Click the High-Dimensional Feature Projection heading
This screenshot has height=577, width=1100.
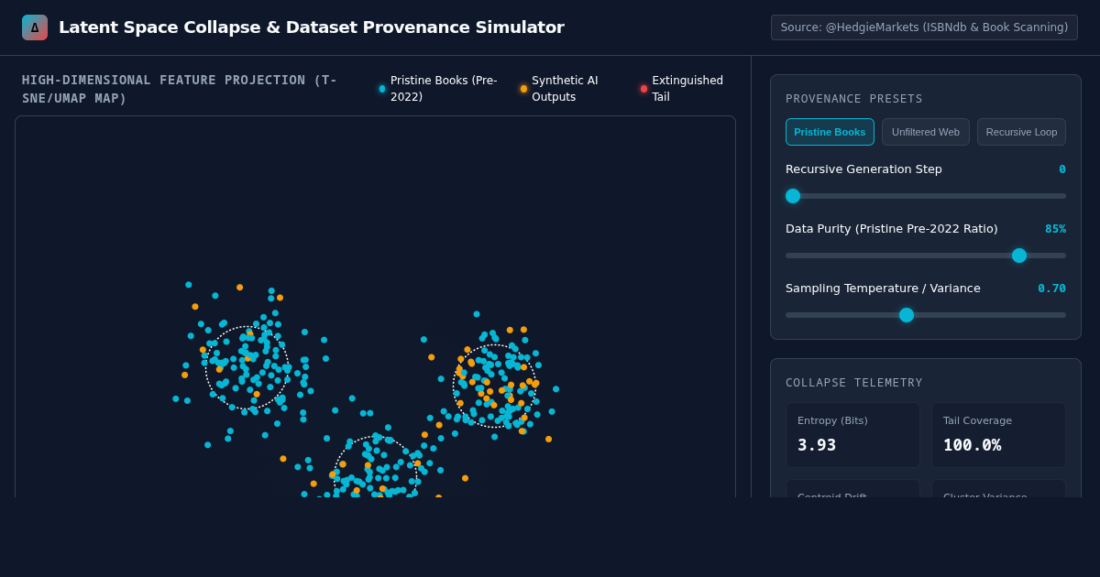click(x=180, y=89)
